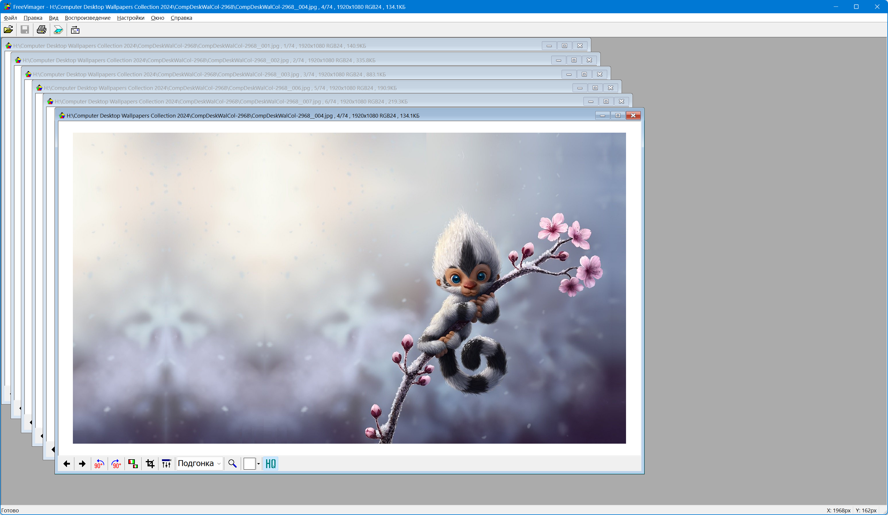
Task: Go to the next image arrow
Action: pyautogui.click(x=83, y=464)
